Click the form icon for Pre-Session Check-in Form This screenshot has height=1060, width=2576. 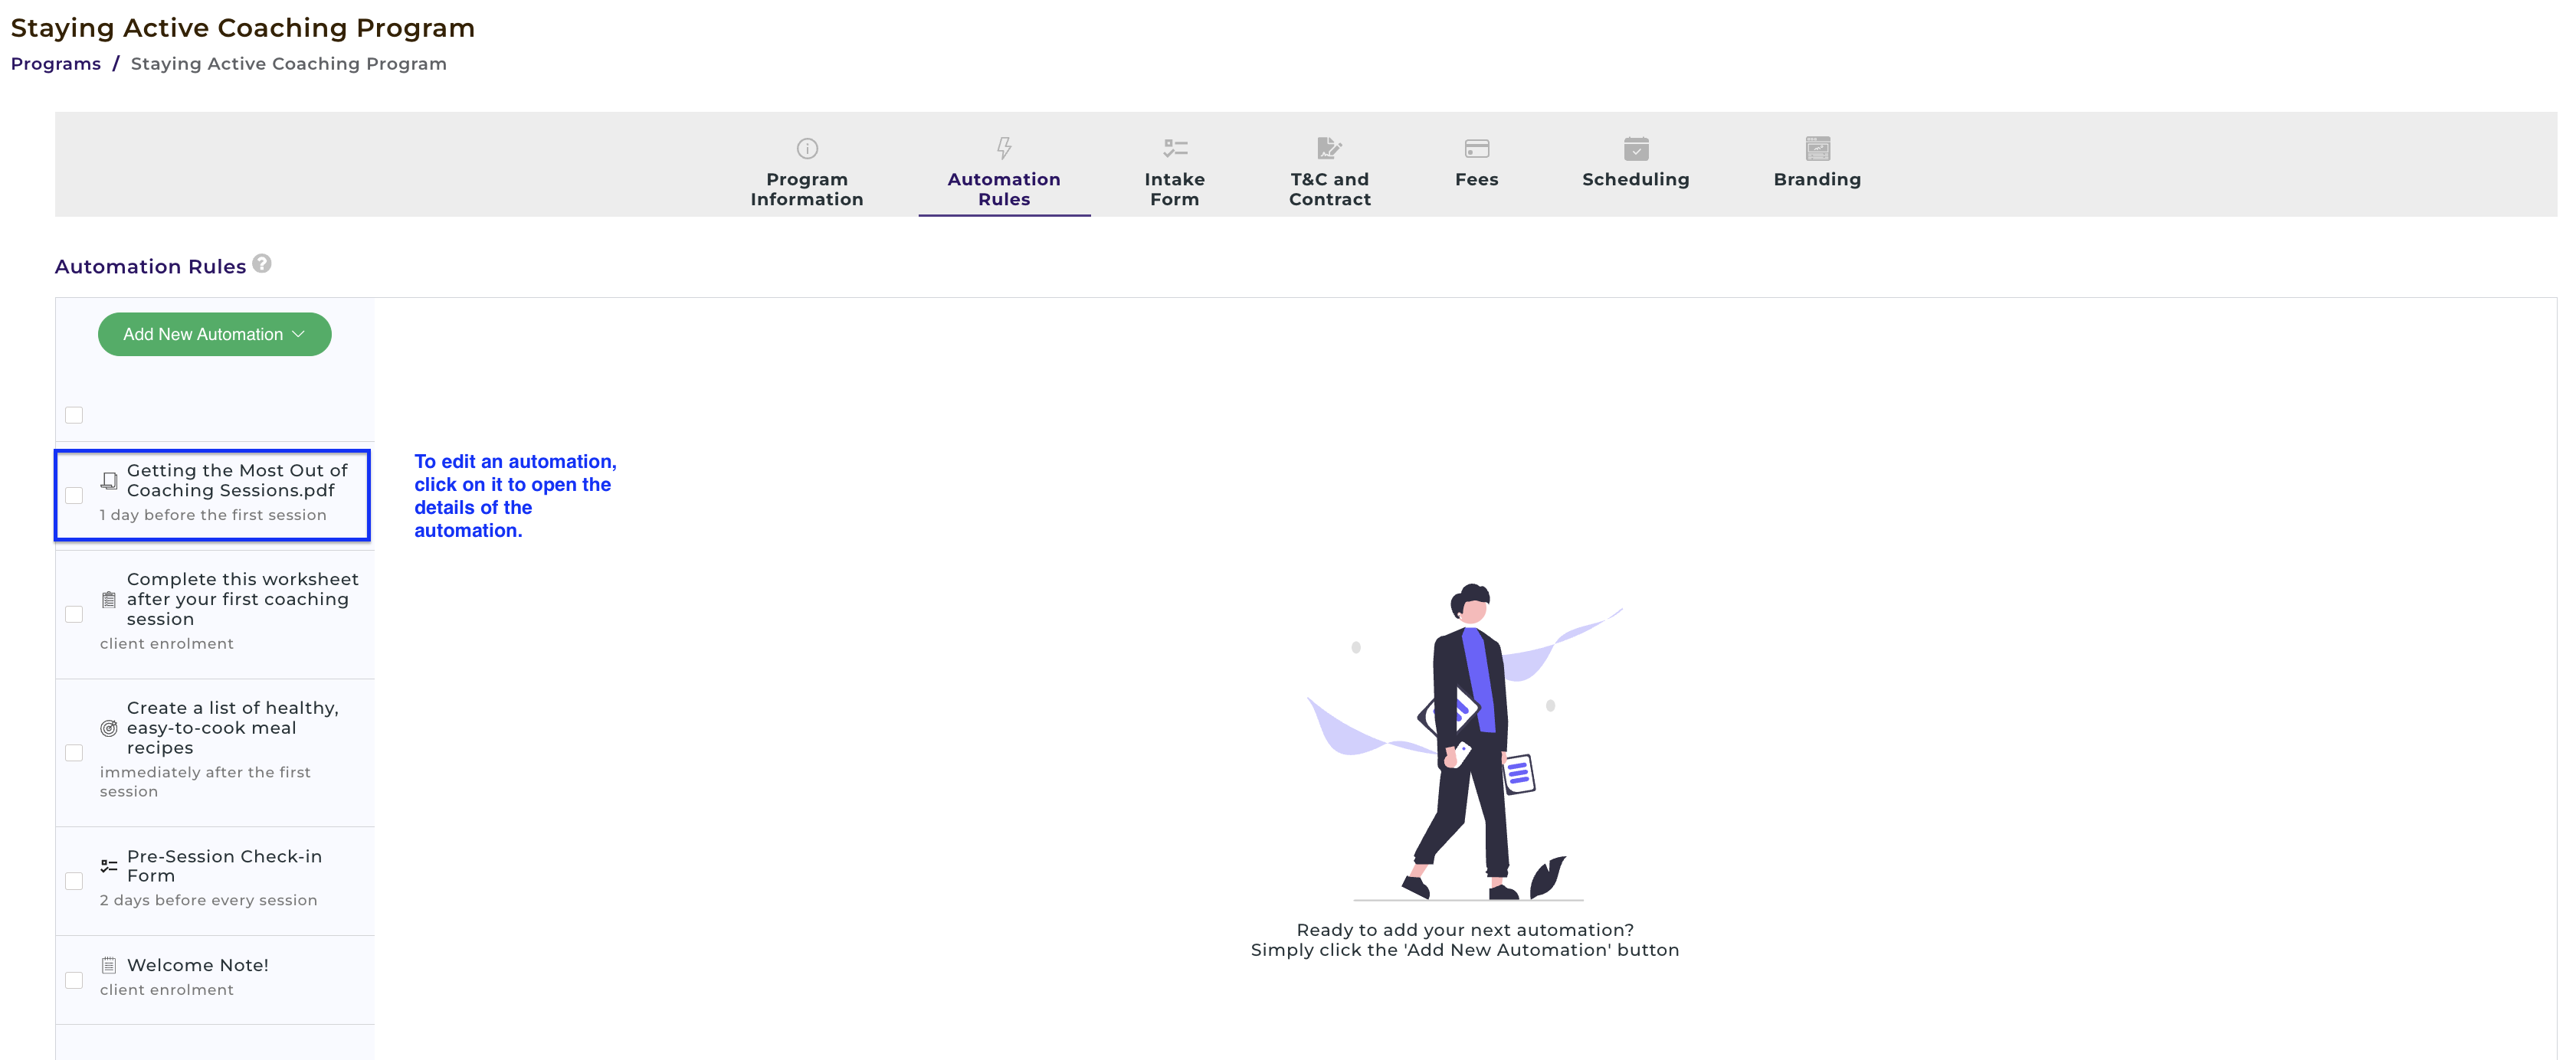click(109, 866)
